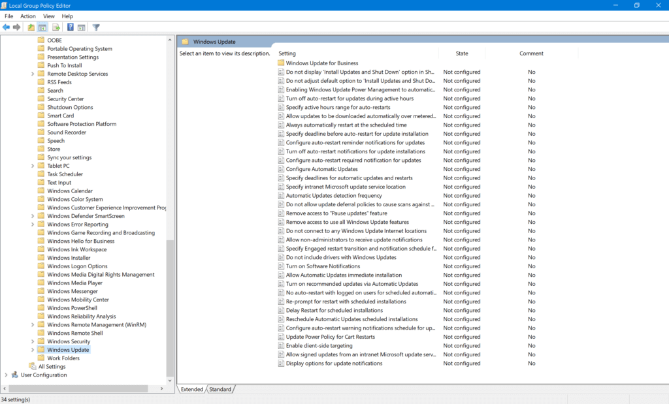
Task: Select Specify active hours range for auto-restarts
Action: coord(338,108)
